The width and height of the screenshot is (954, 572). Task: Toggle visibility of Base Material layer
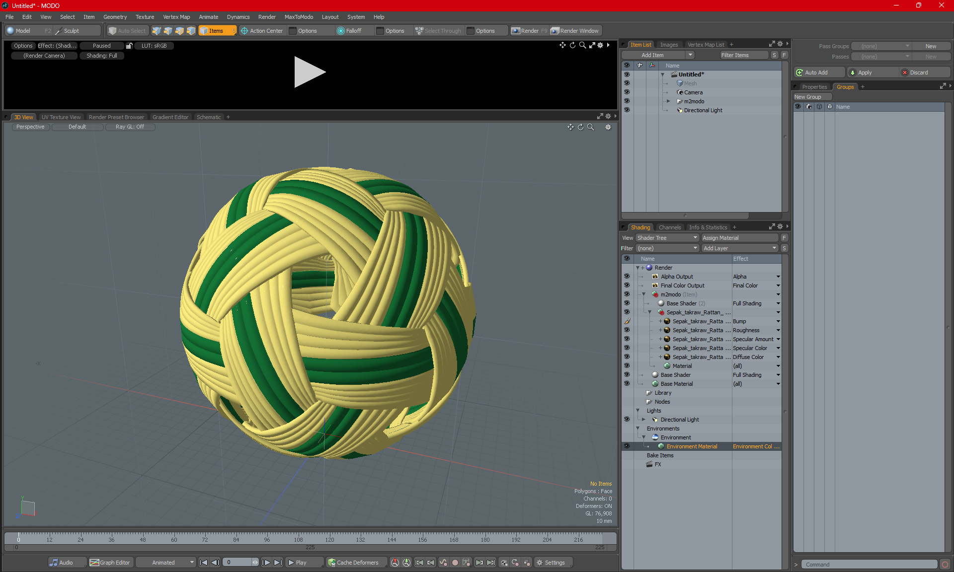(x=627, y=383)
